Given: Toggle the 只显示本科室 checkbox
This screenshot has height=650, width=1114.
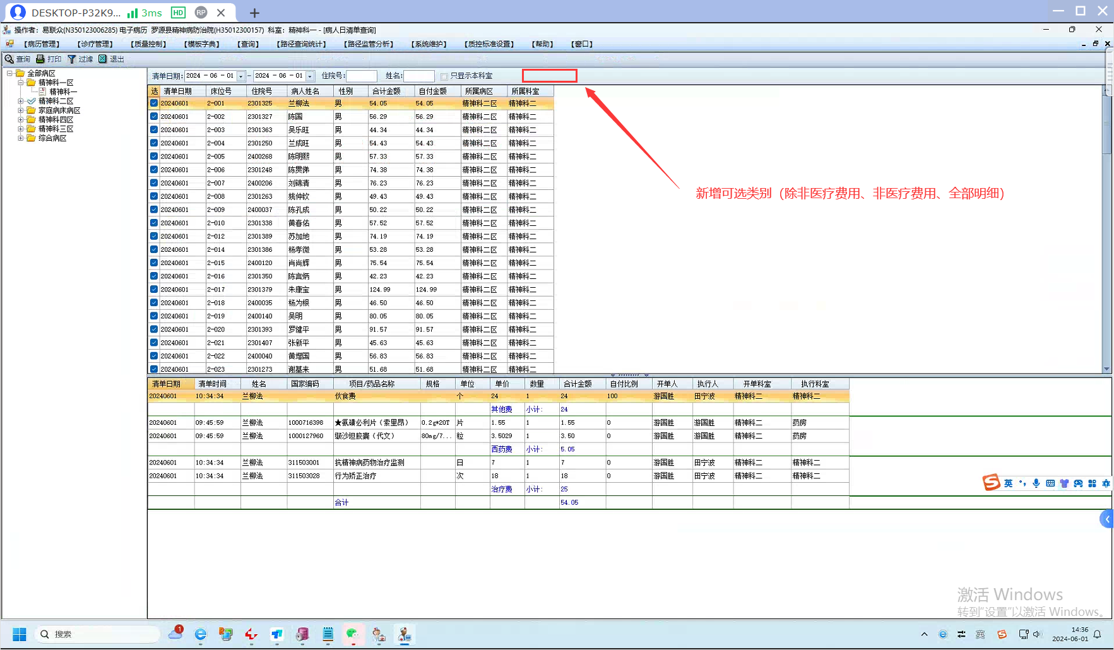Looking at the screenshot, I should (444, 76).
